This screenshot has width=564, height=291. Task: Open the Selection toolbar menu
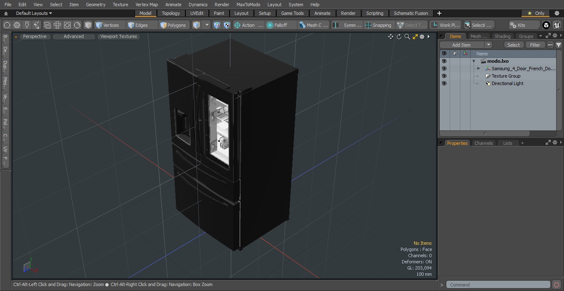[478, 25]
